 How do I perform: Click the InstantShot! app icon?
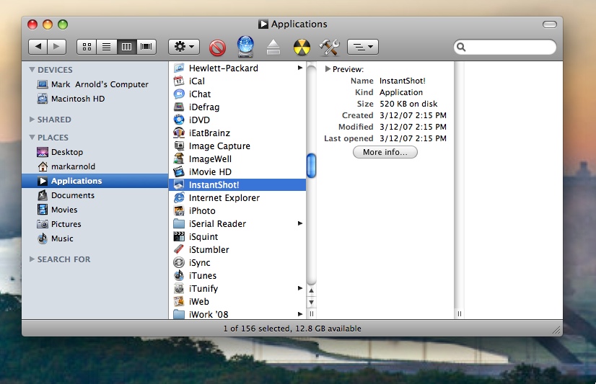pos(179,184)
